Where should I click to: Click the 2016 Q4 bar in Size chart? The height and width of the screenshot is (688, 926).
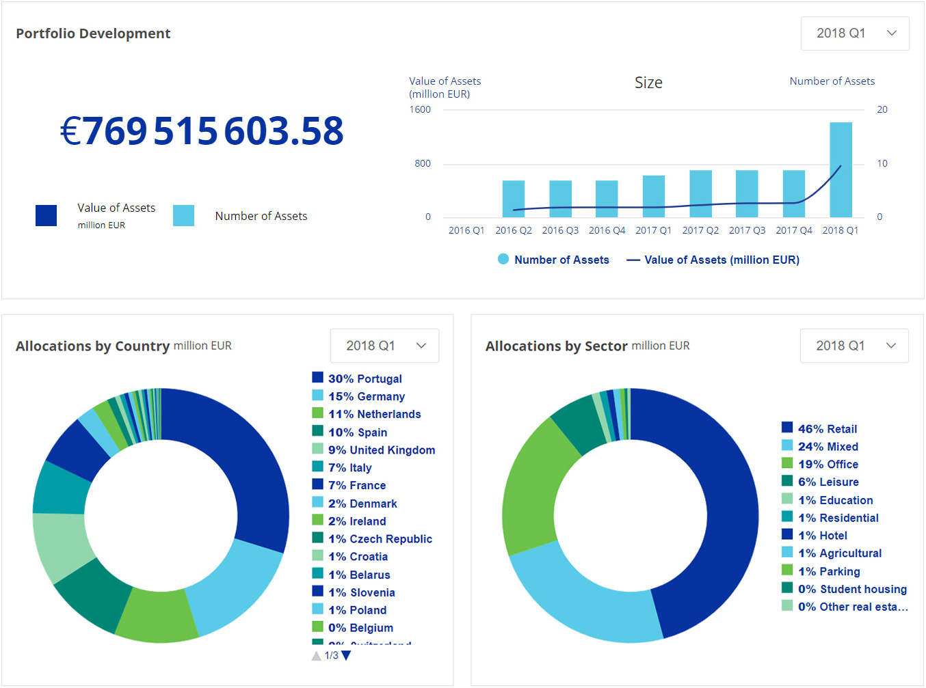pos(607,199)
